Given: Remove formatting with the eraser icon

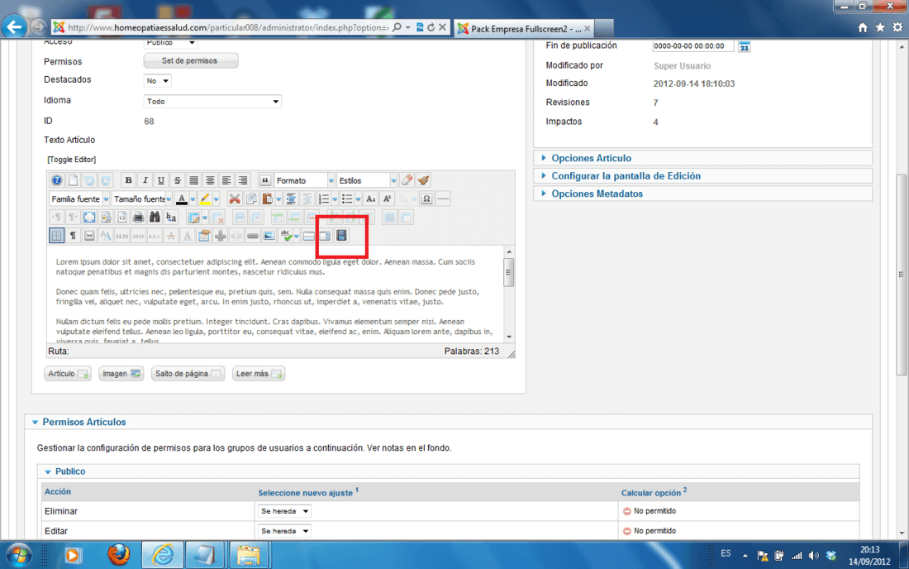Looking at the screenshot, I should coord(407,180).
